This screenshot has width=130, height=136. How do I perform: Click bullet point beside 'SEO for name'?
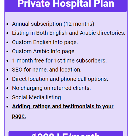(x=7, y=70)
